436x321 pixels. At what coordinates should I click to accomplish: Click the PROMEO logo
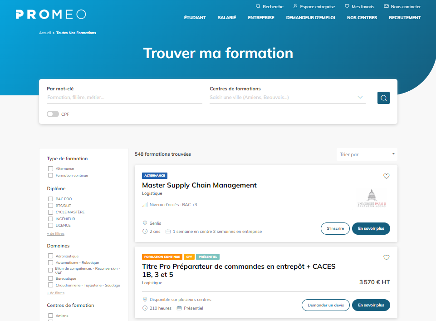[x=51, y=14]
